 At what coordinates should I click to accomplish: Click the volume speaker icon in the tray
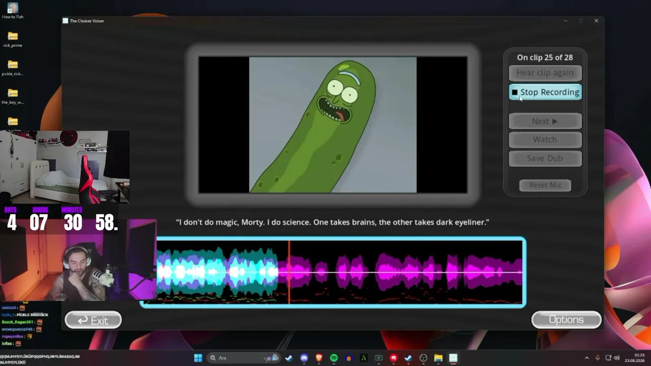(x=616, y=358)
